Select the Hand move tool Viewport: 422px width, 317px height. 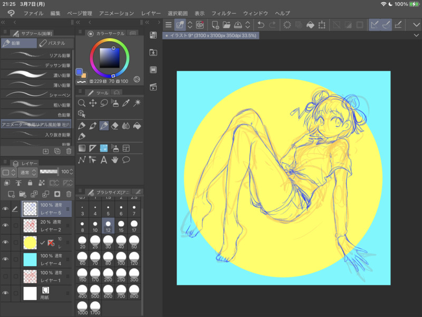point(115,160)
